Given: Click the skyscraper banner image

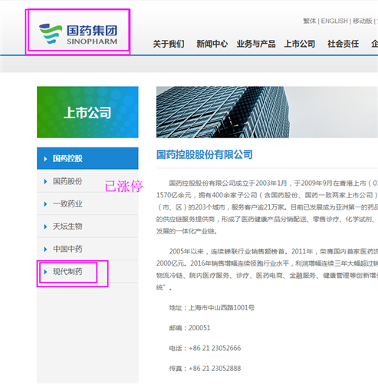Looking at the screenshot, I should click(x=267, y=112).
